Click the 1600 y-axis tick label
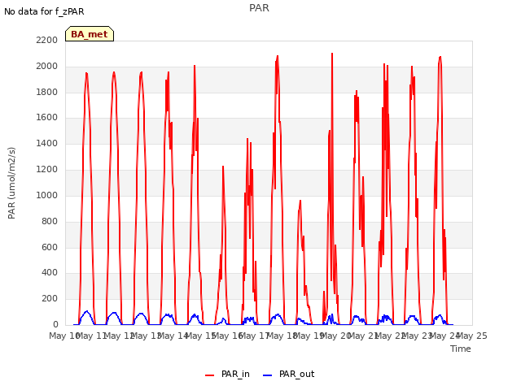This screenshot has height=390, width=521. (x=47, y=117)
